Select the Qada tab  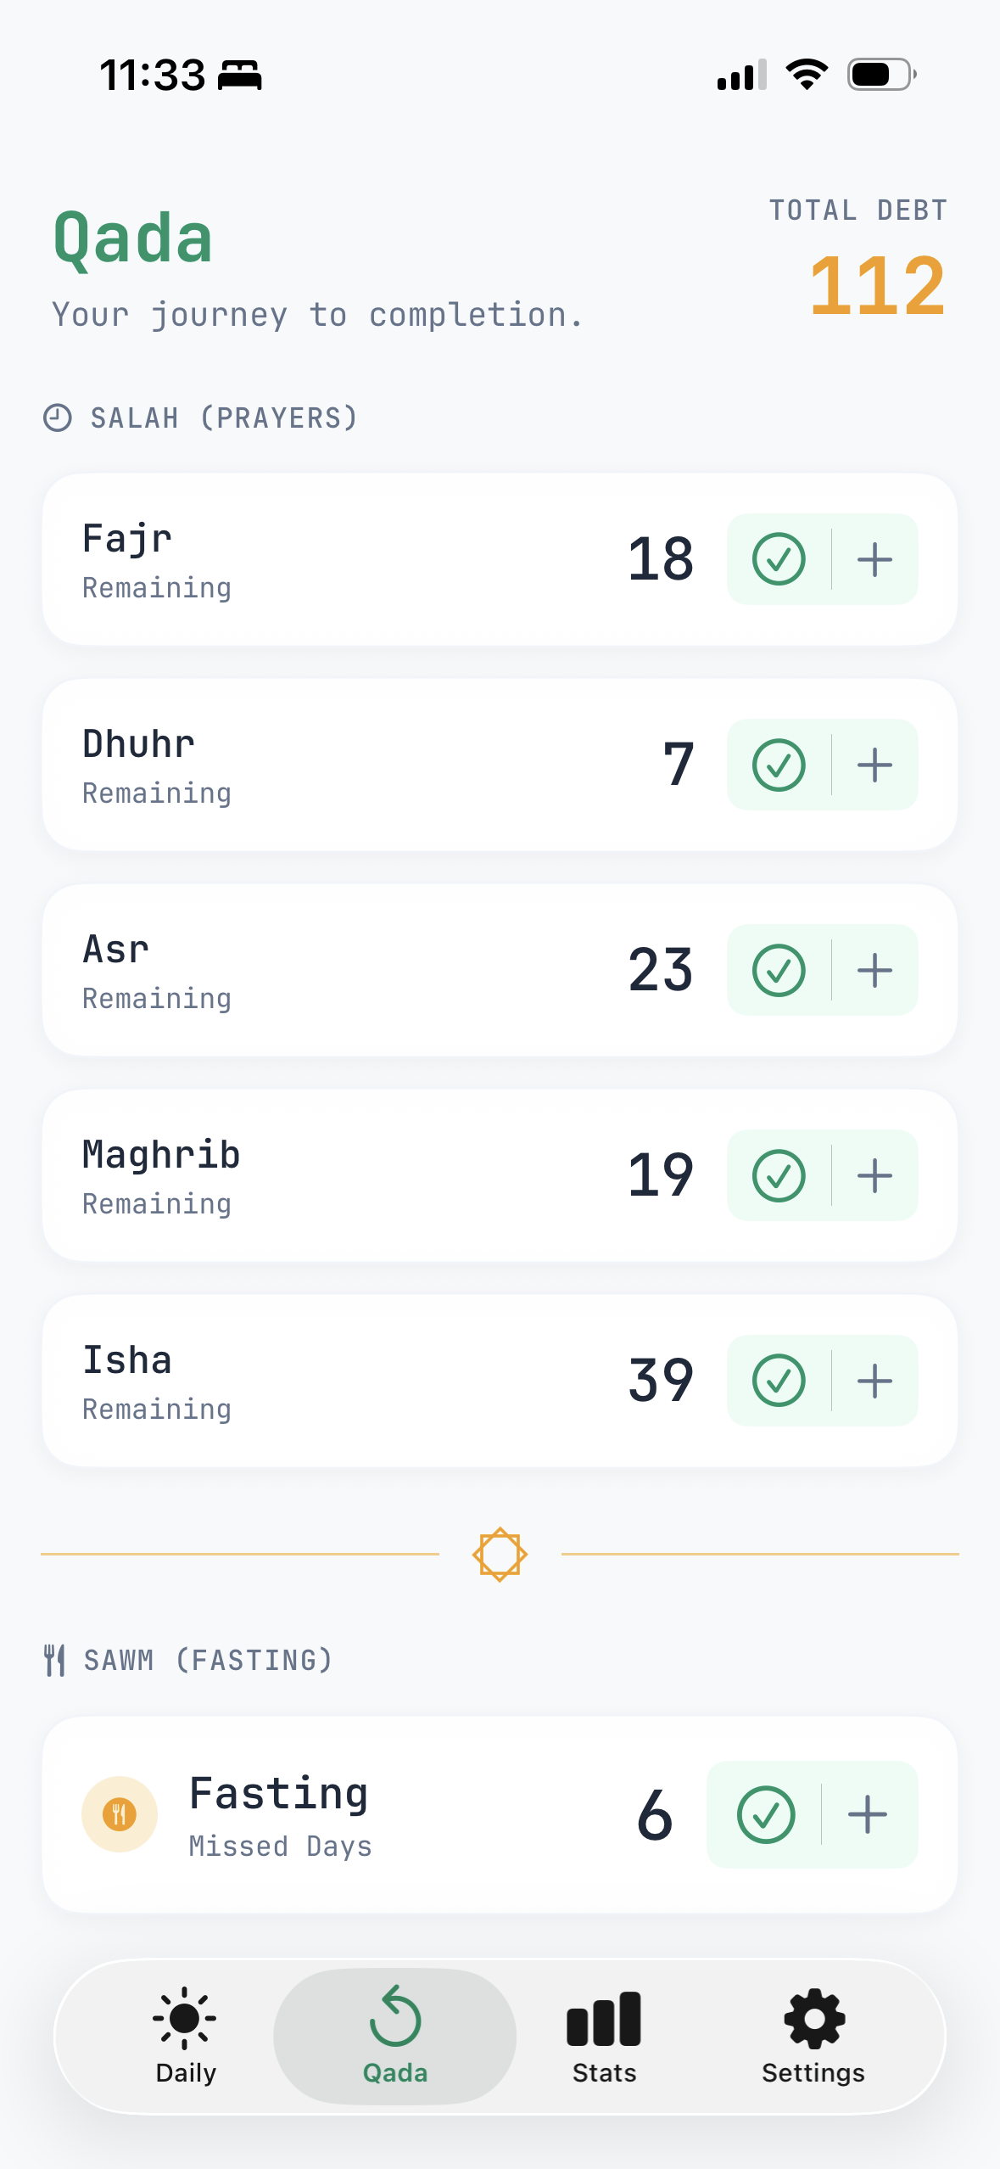click(395, 2035)
